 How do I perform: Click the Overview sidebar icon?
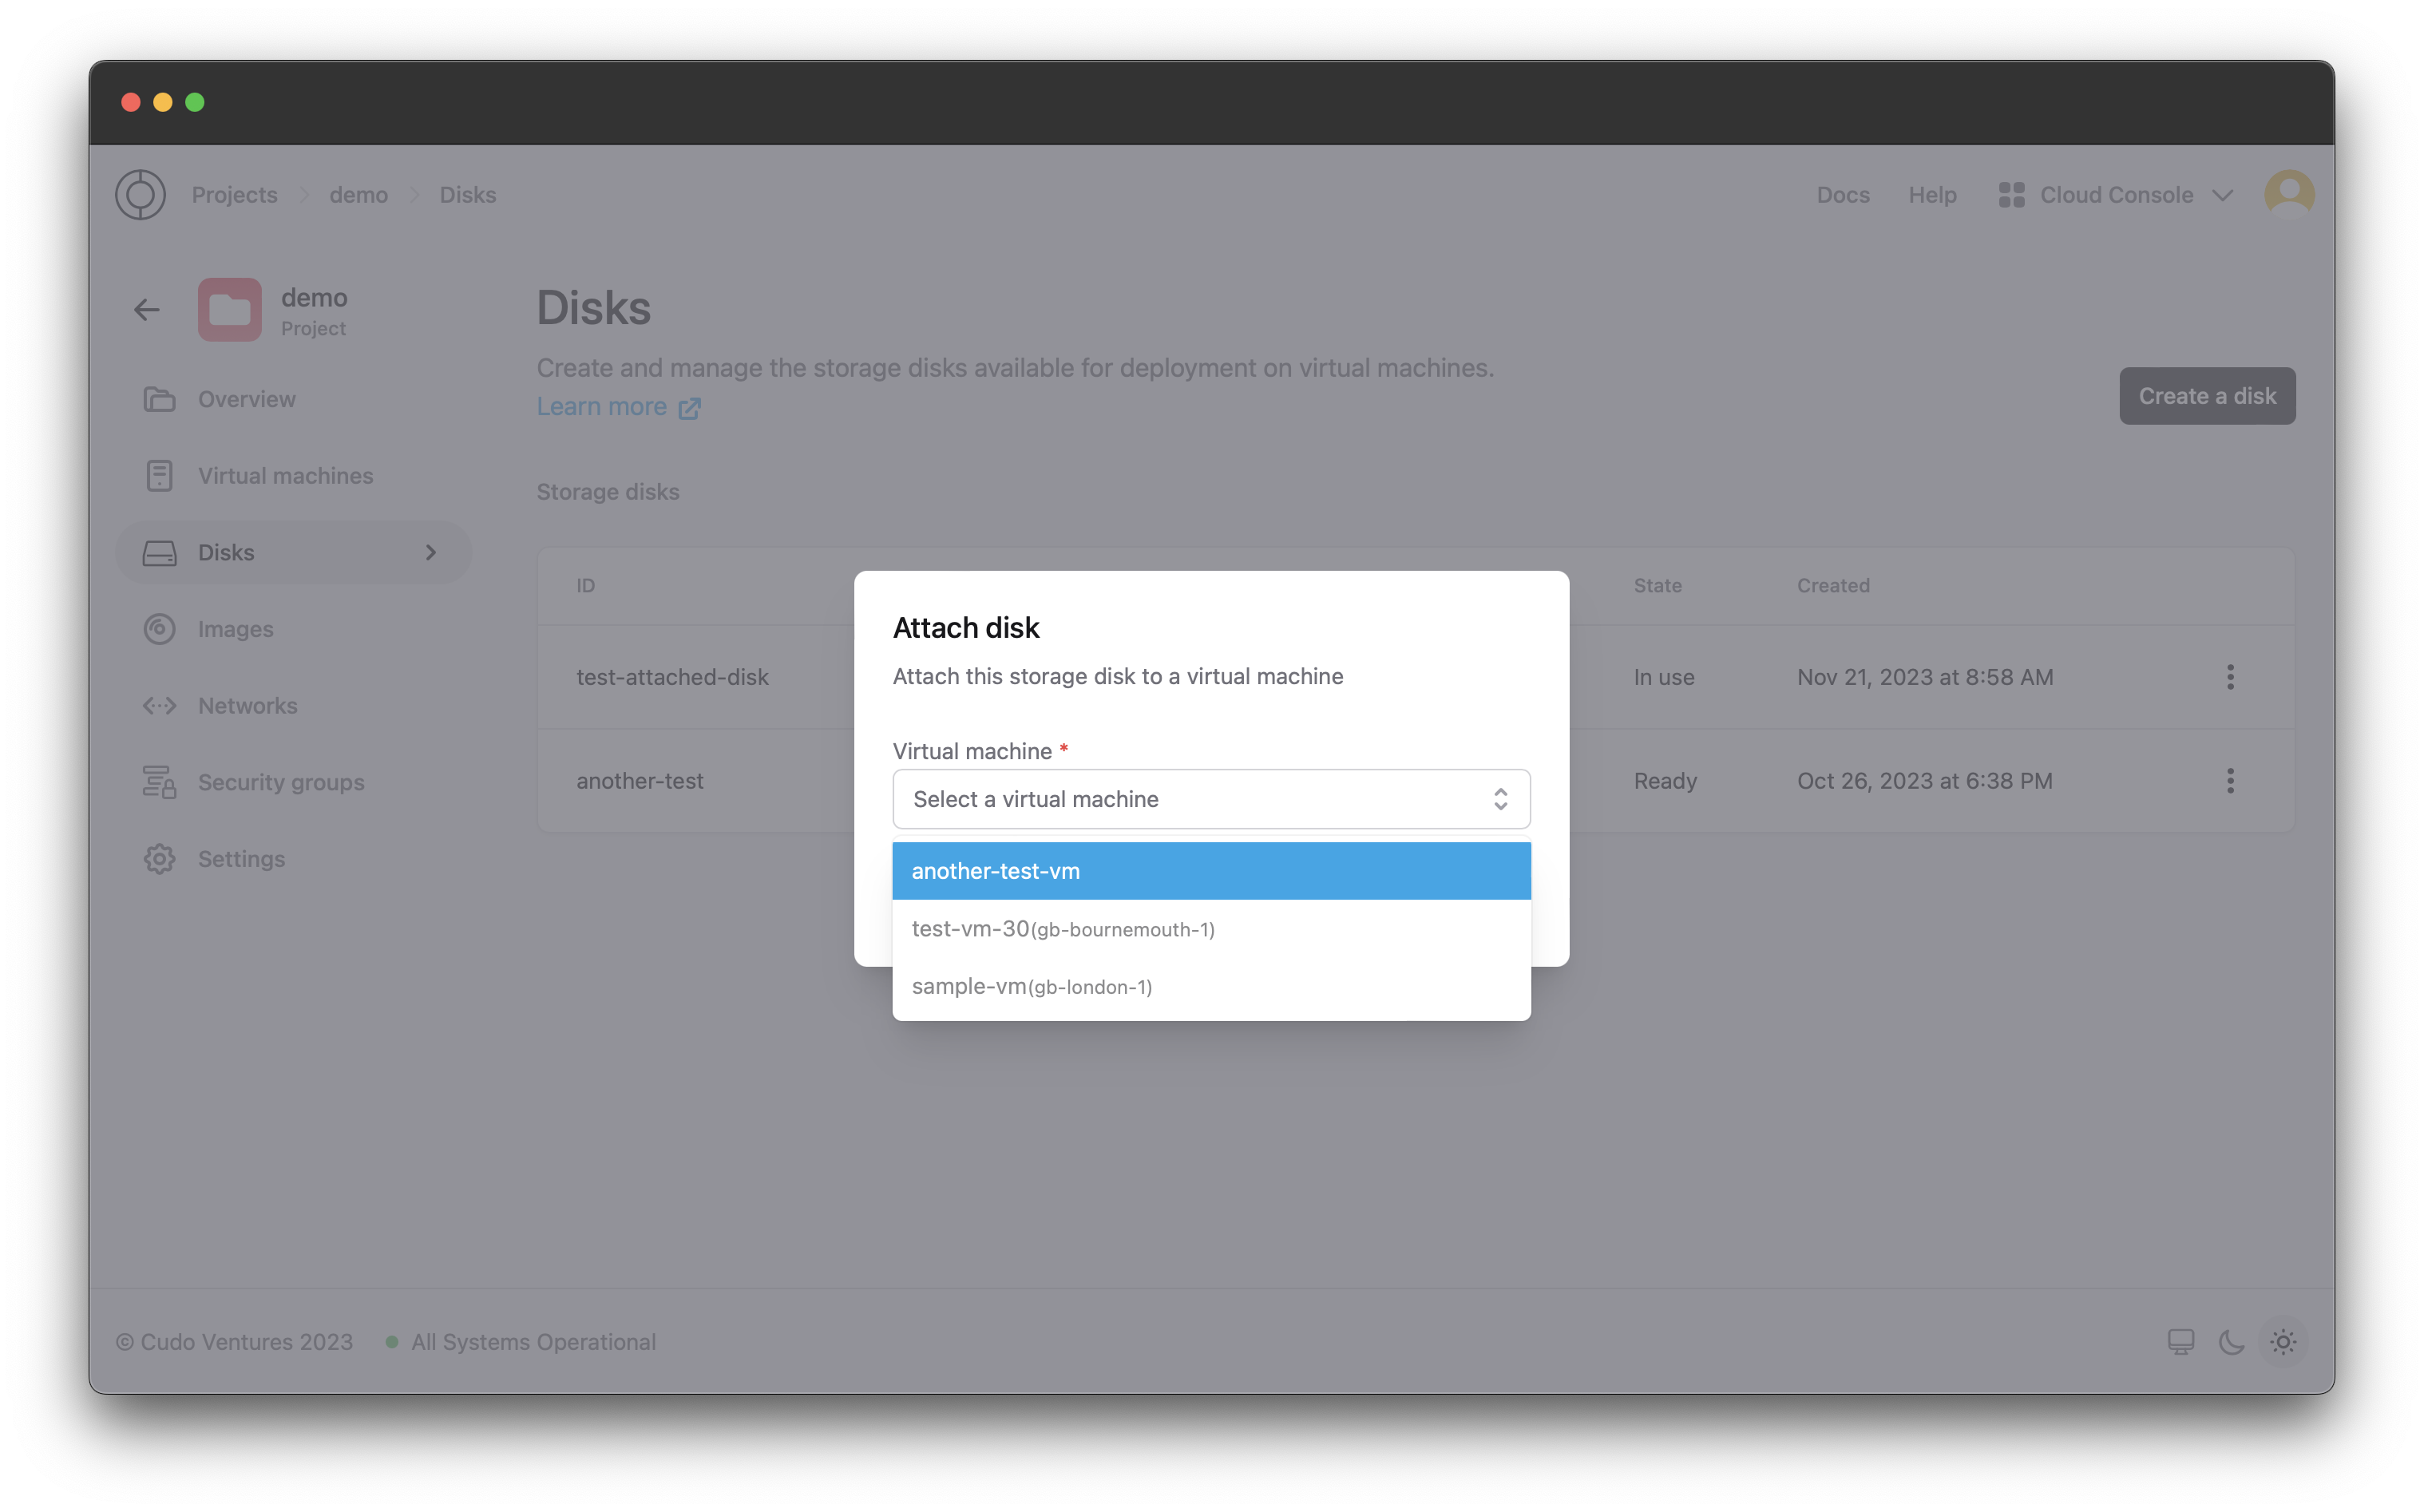click(158, 398)
